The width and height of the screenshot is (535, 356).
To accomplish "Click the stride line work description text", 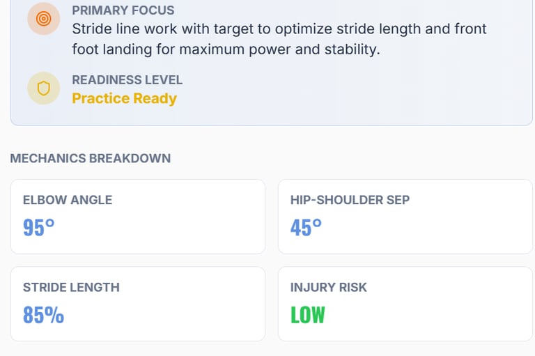I will [279, 39].
